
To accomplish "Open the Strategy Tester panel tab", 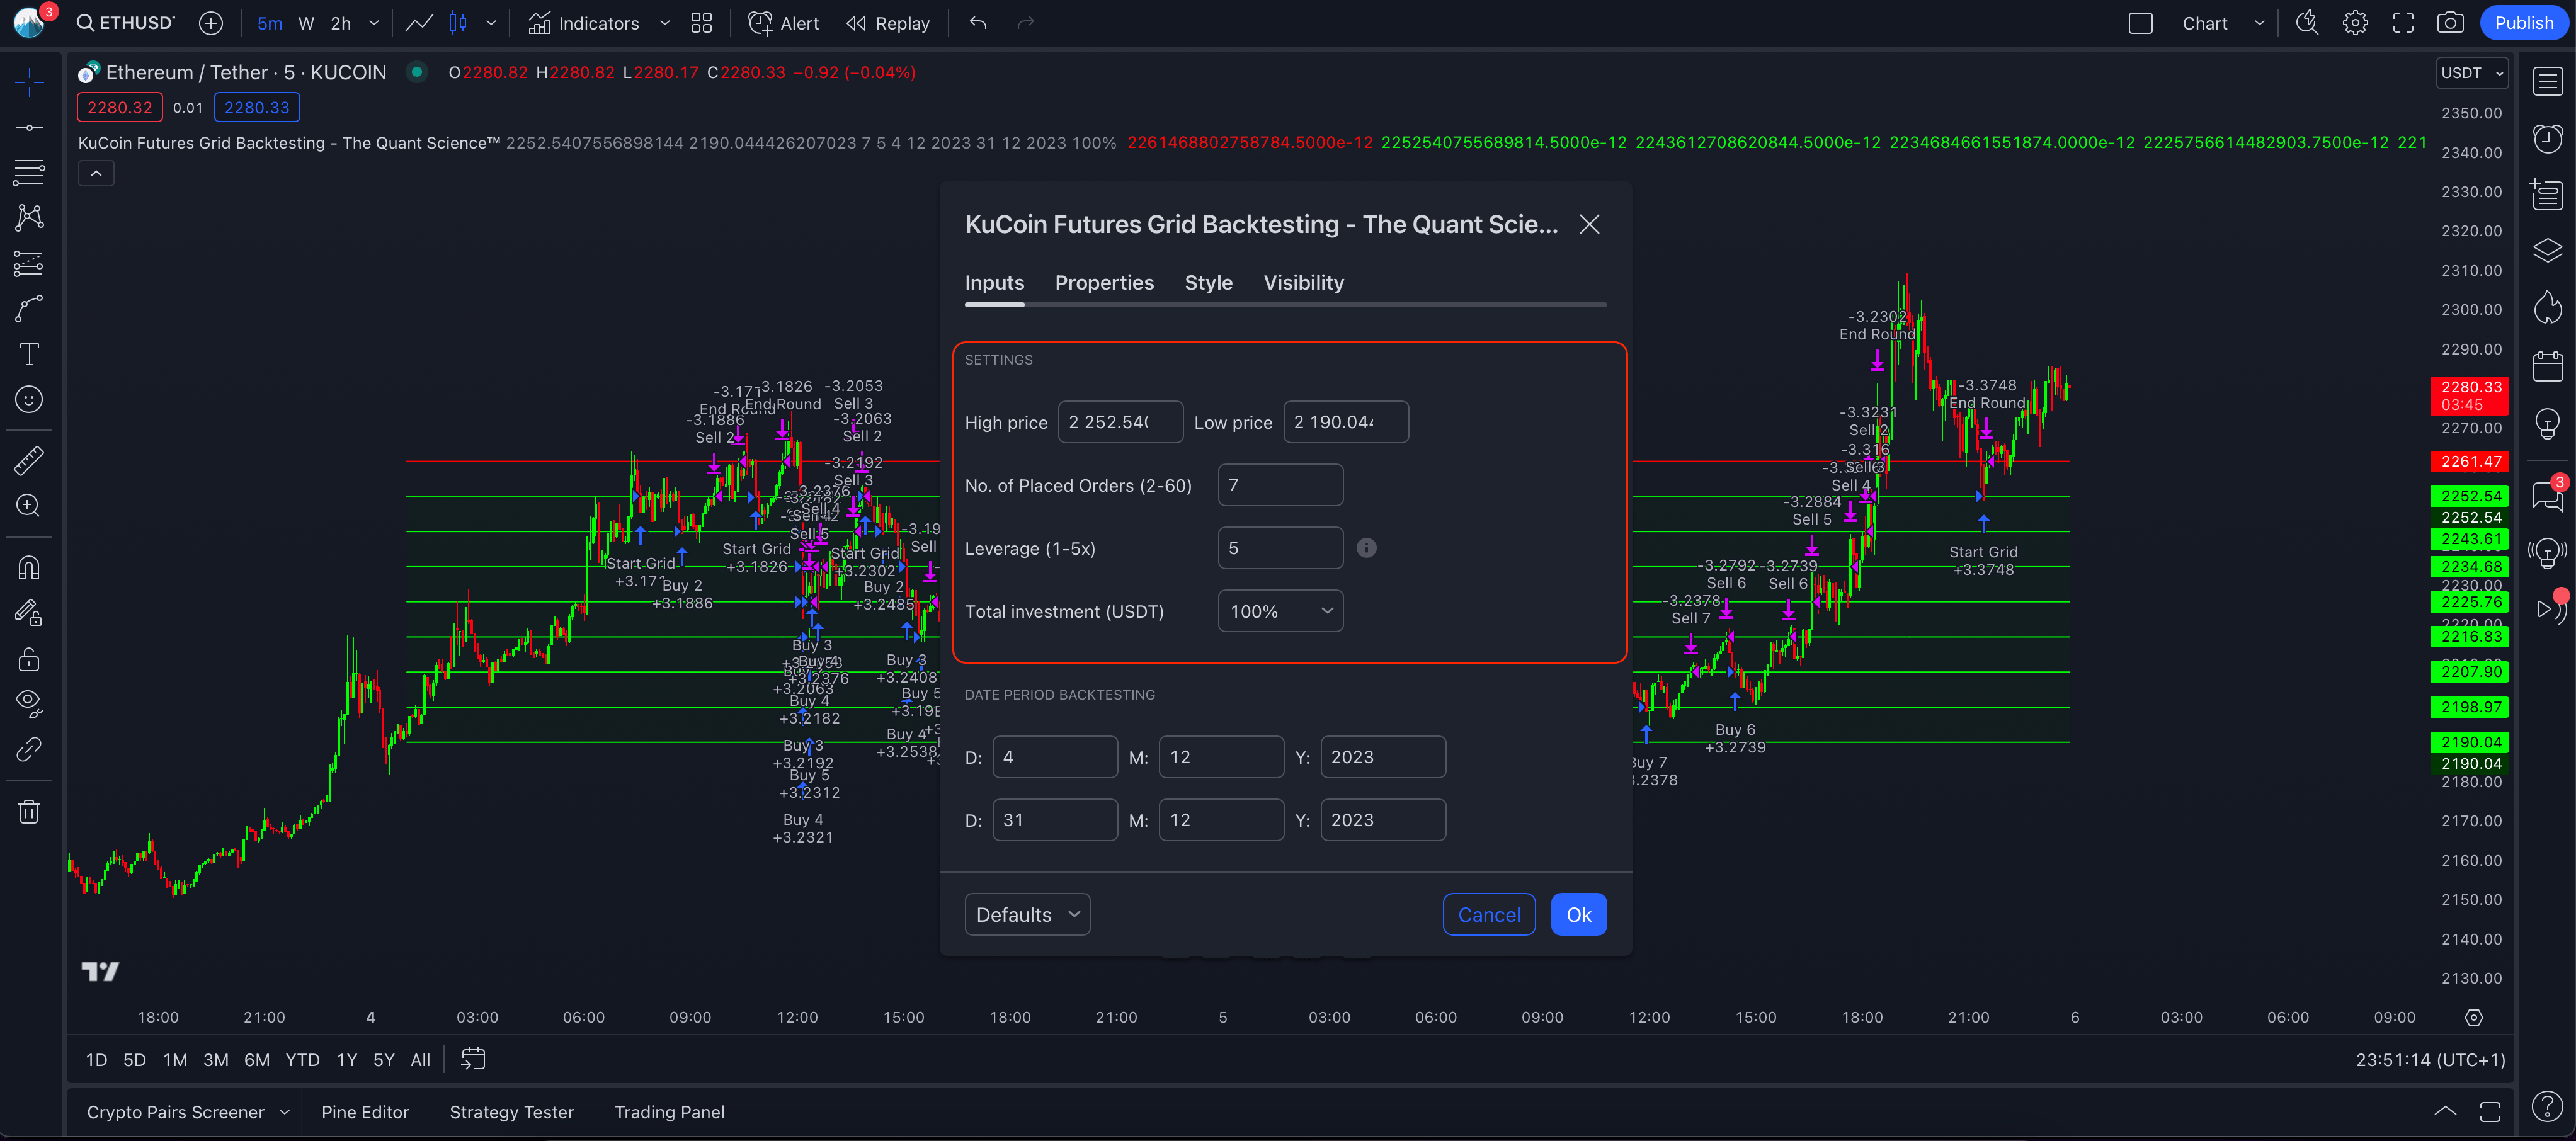I will [511, 1112].
